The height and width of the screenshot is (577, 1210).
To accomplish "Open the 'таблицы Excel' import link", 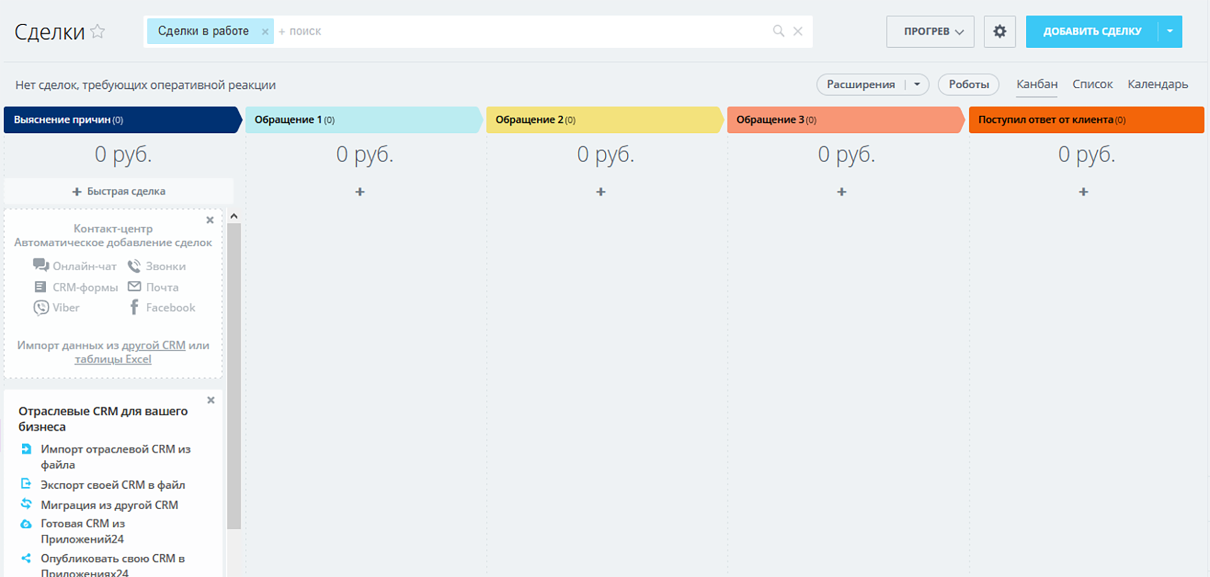I will pyautogui.click(x=113, y=359).
